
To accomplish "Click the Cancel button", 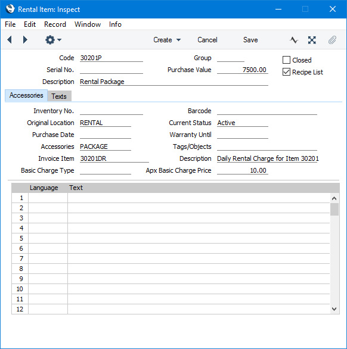I will click(x=207, y=40).
